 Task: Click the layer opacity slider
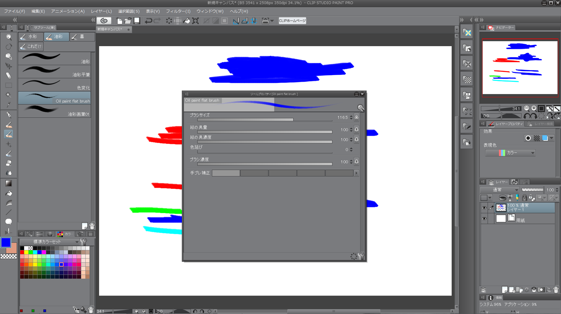[x=532, y=190]
